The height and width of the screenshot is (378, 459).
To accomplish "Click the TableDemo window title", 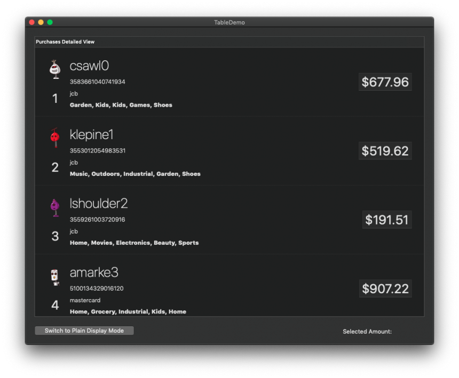I will pyautogui.click(x=230, y=22).
